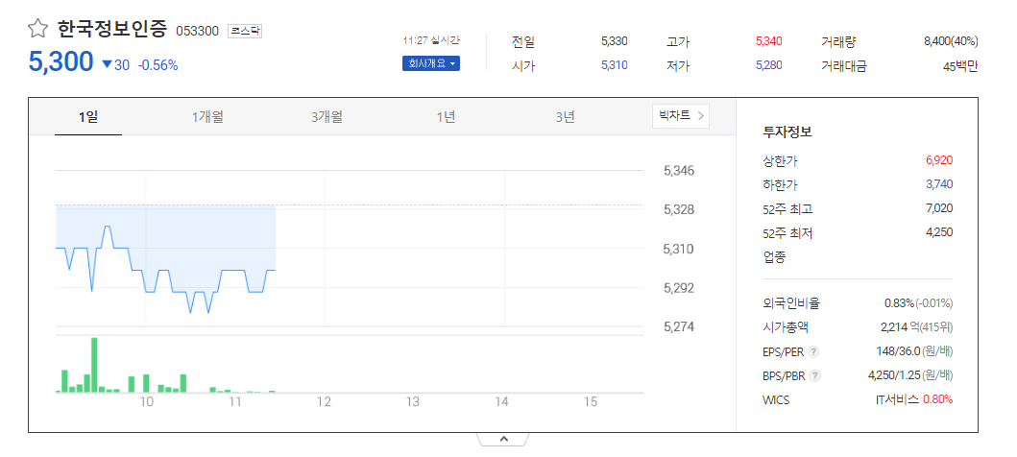
Task: Switch to the 1년 chart tab
Action: click(x=446, y=117)
